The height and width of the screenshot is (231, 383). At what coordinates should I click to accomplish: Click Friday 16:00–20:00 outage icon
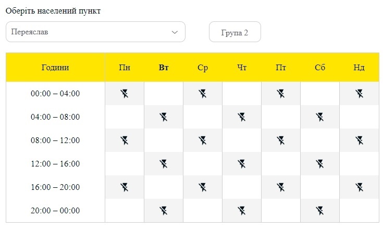coord(281,187)
